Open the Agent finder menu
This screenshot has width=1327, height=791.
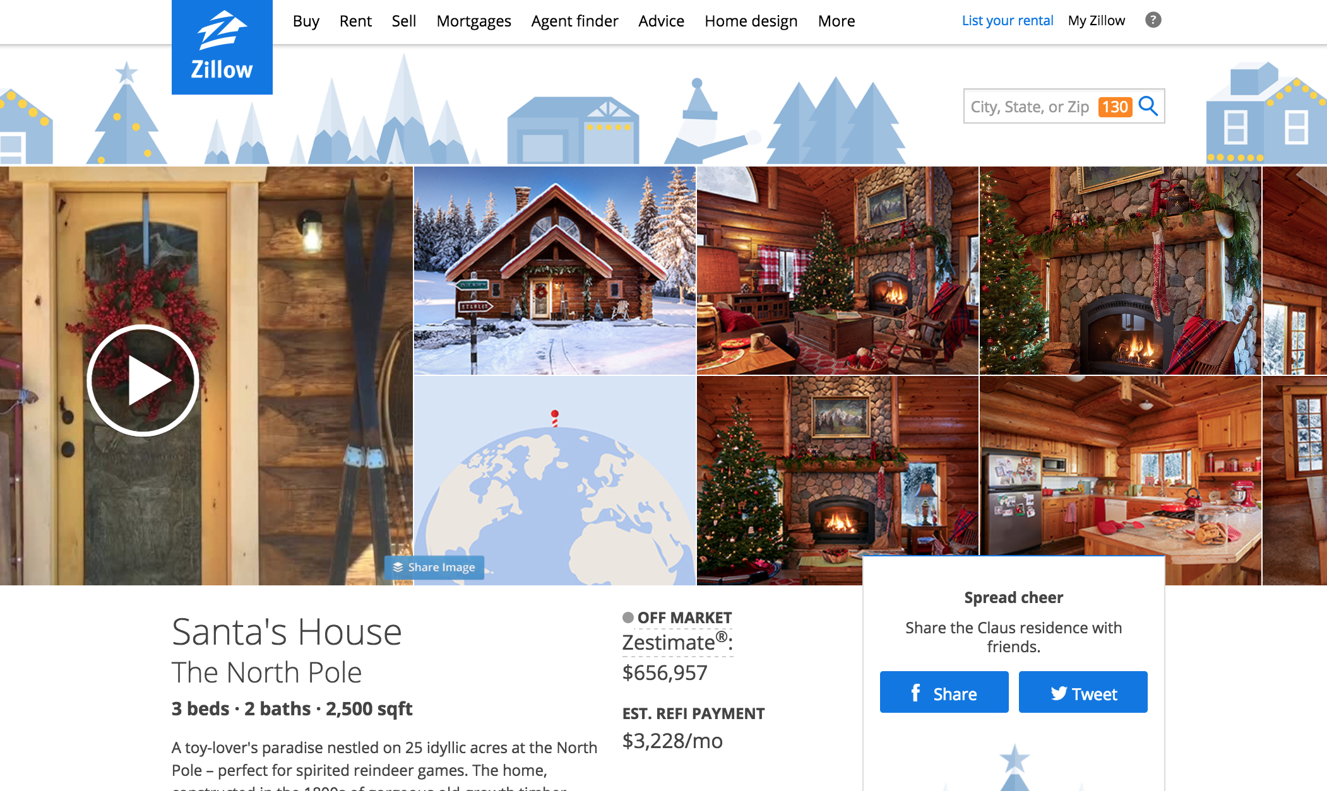coord(574,21)
